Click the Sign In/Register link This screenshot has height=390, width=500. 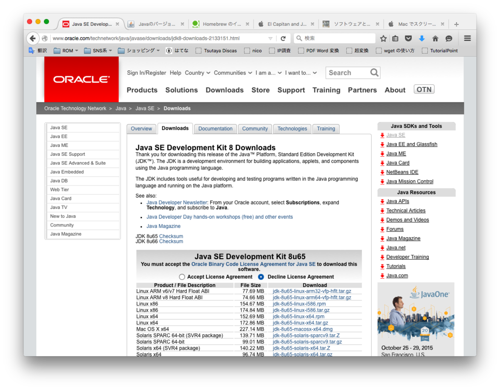(x=146, y=73)
